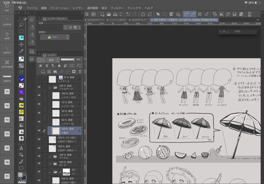264x184 pixels.
Task: Open the カラー expression color dropdown
Action: point(55,37)
